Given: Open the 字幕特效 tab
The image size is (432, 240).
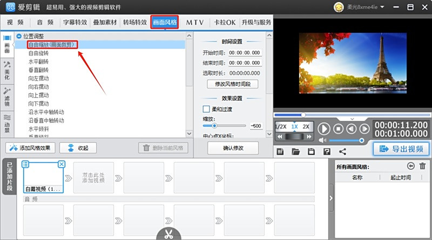Looking at the screenshot, I should click(x=75, y=22).
